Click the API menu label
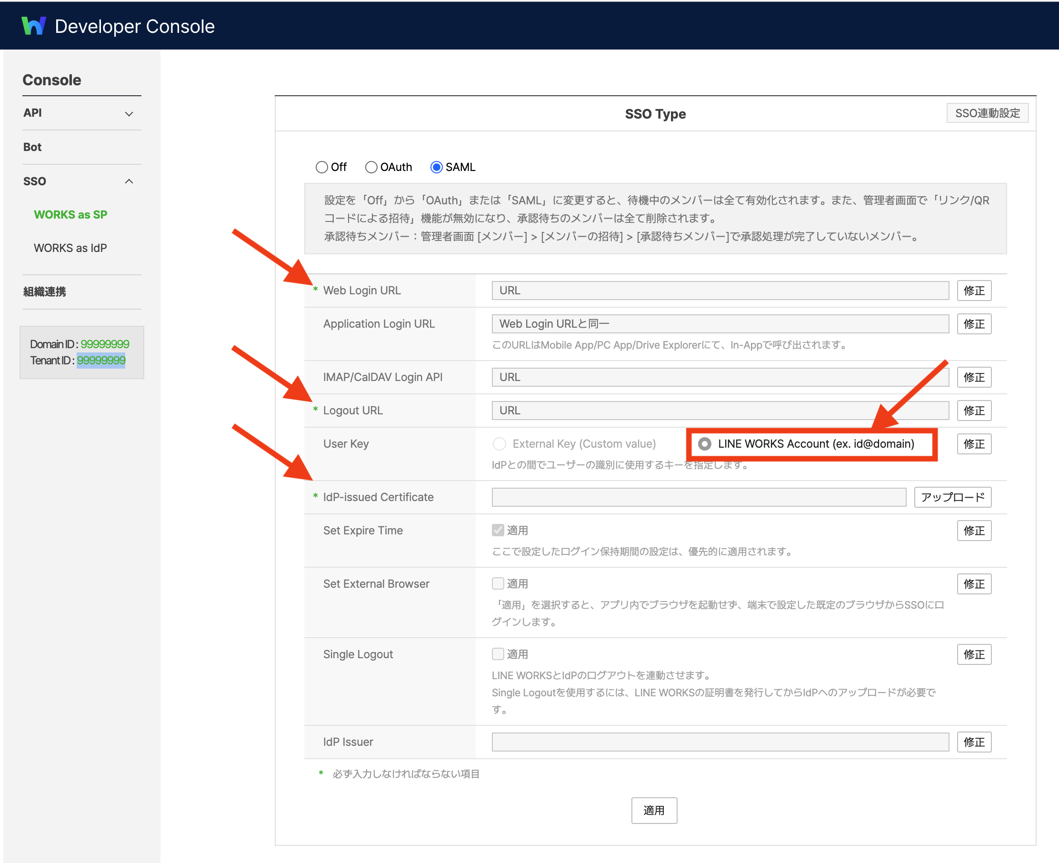 coord(33,113)
